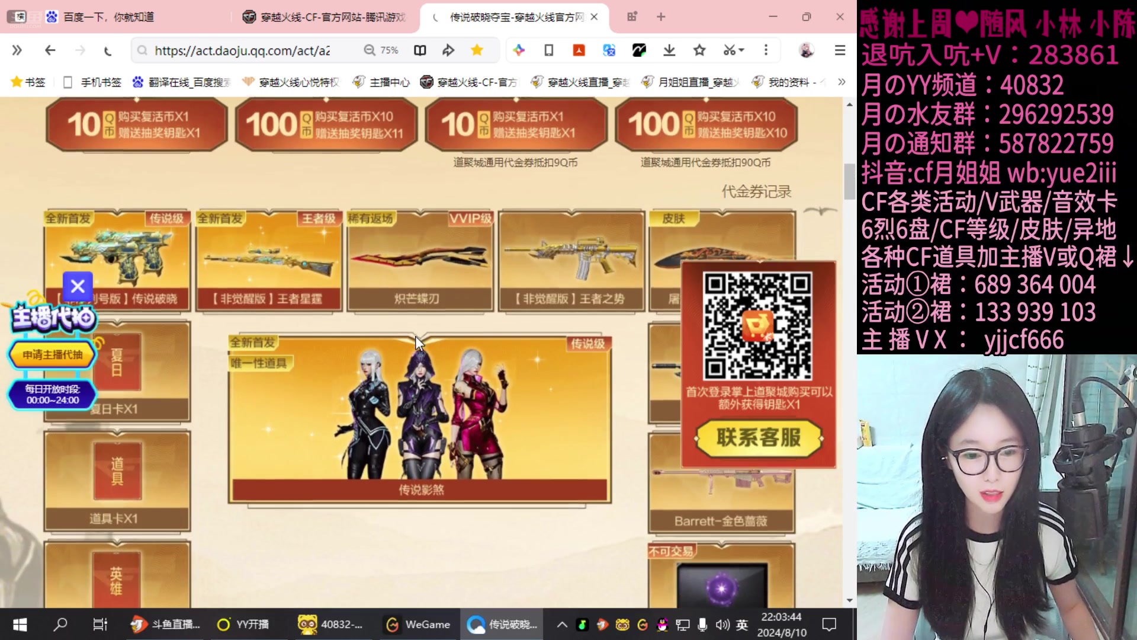The height and width of the screenshot is (640, 1137).
Task: Switch to 穿越火线-CF-官方网站 tab
Action: pyautogui.click(x=325, y=17)
